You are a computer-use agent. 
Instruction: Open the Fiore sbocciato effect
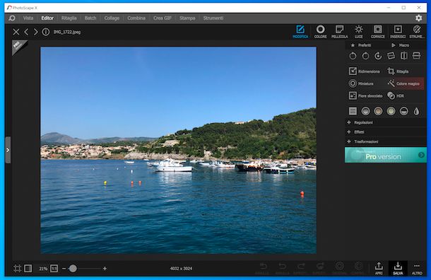[x=365, y=95]
